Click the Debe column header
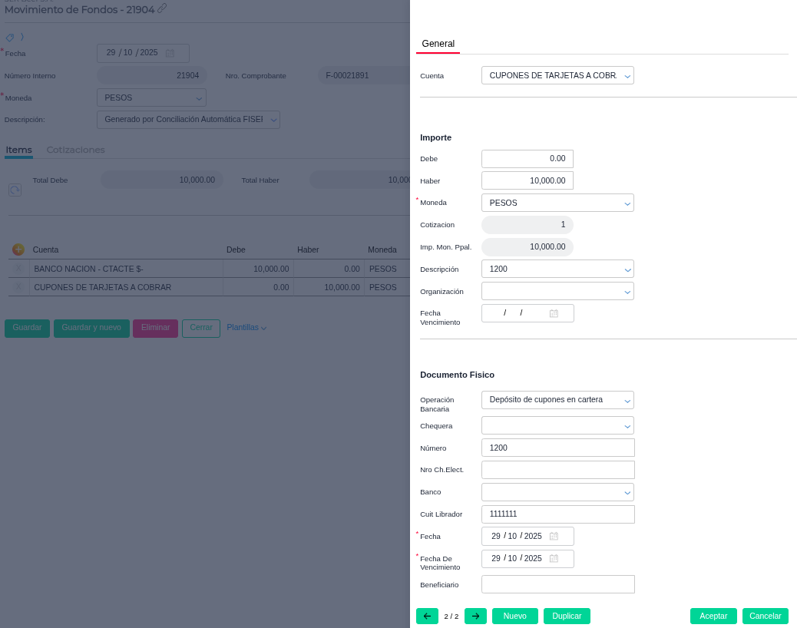This screenshot has height=628, width=797. pos(236,250)
